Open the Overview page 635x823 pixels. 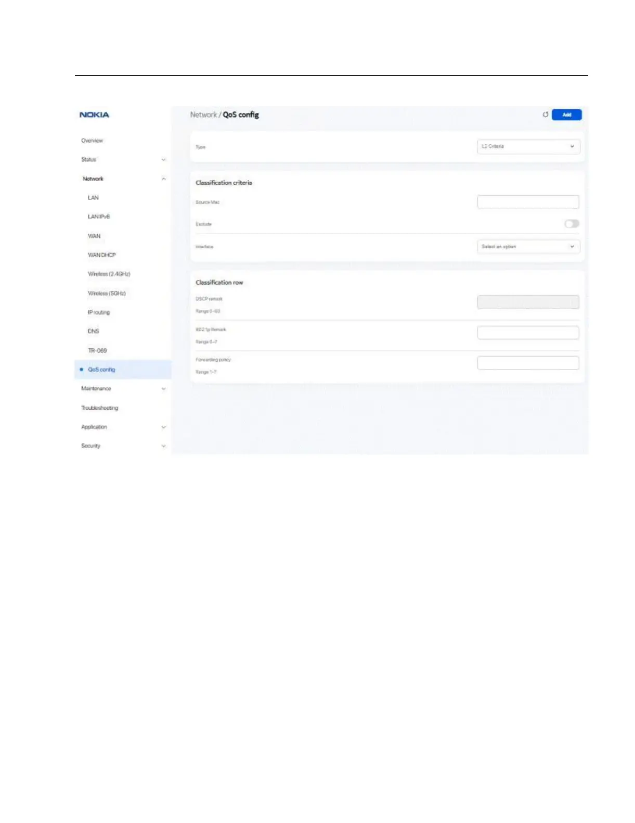(92, 141)
